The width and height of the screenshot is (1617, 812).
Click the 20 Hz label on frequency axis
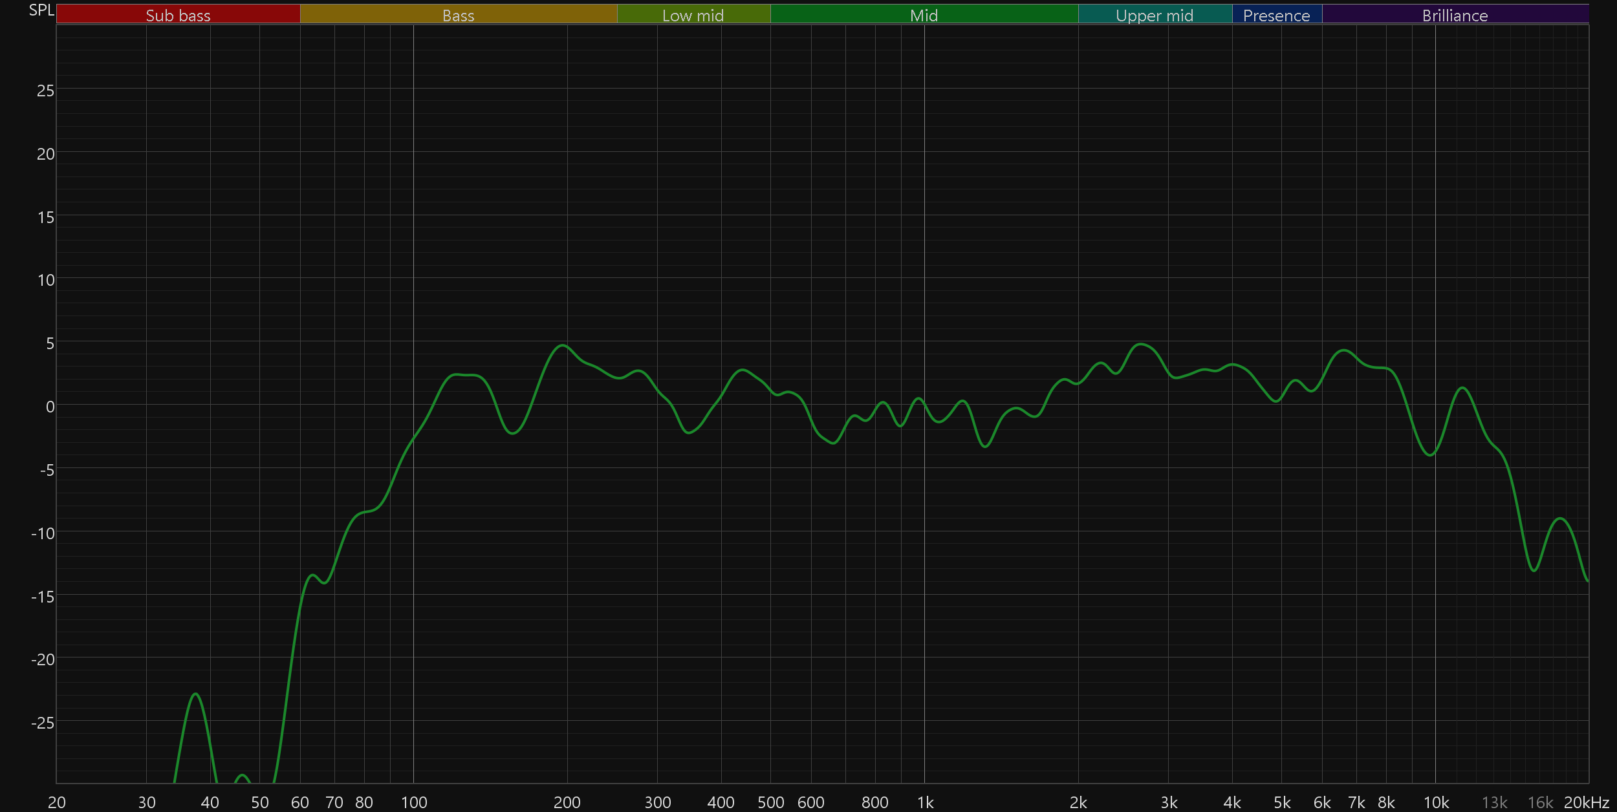(x=57, y=802)
